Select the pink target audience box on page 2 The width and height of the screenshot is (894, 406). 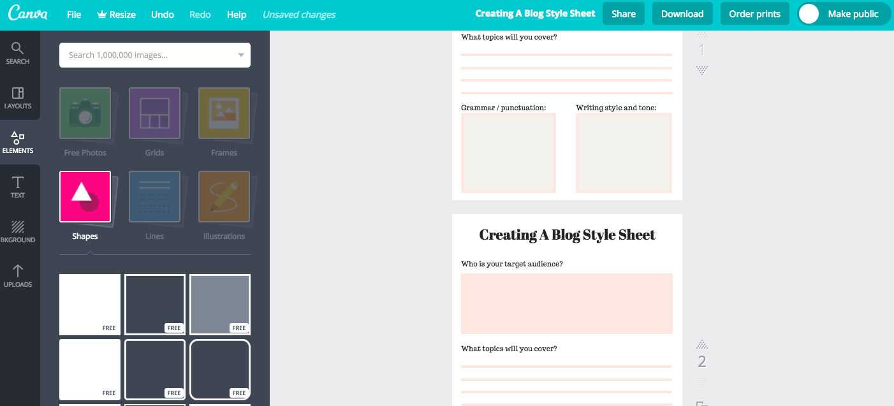pyautogui.click(x=567, y=303)
